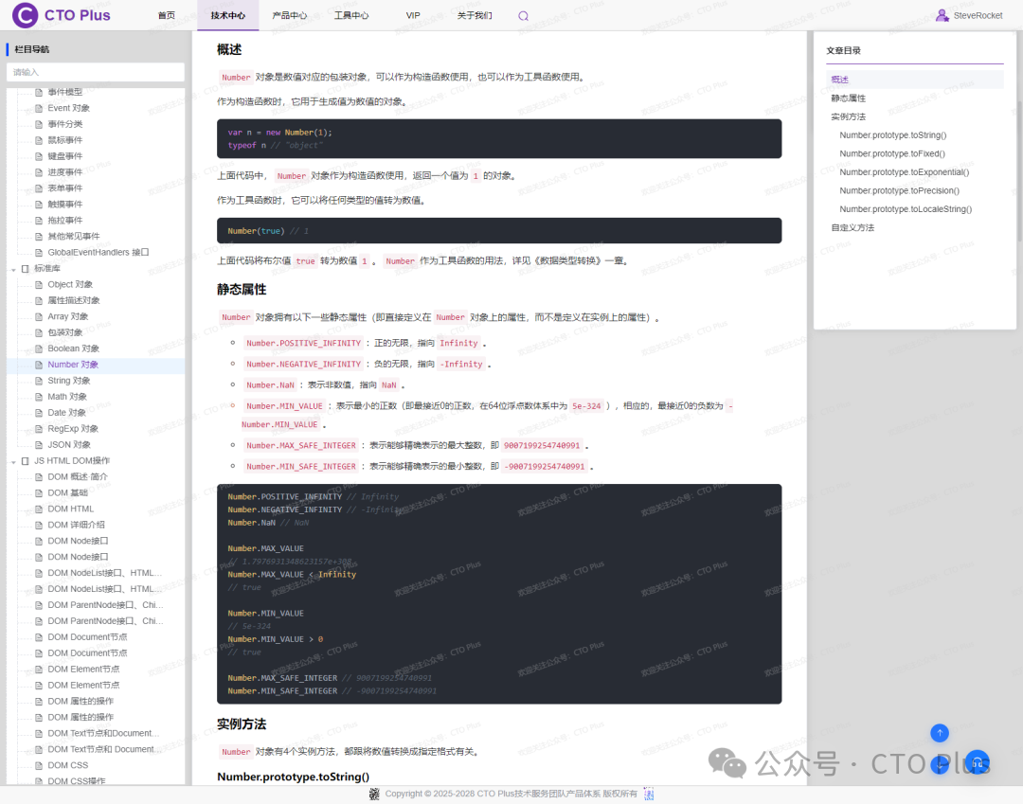Open the Boolean 对象 tree item
Image resolution: width=1023 pixels, height=804 pixels.
pos(73,348)
